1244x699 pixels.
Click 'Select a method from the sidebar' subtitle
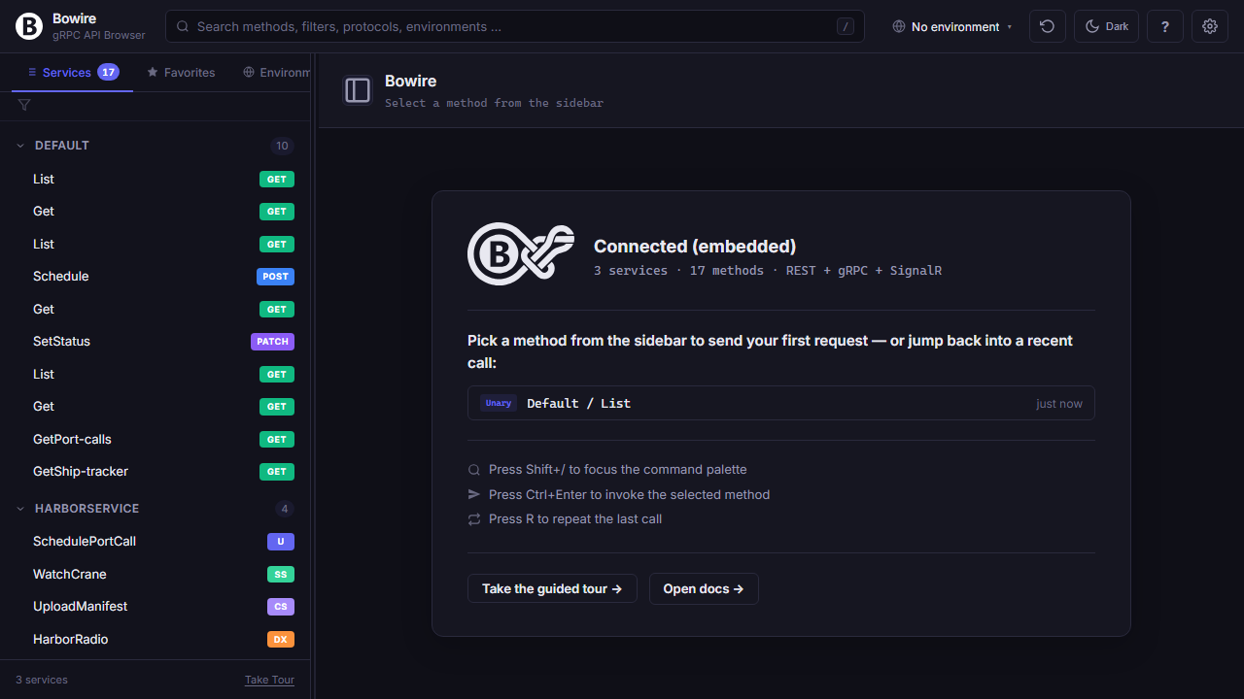point(494,103)
